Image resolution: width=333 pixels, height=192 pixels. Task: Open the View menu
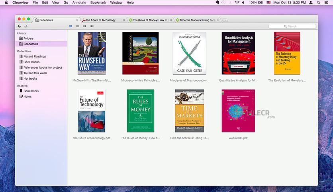tap(56, 2)
